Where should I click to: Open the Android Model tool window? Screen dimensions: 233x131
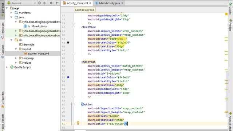[230, 121]
